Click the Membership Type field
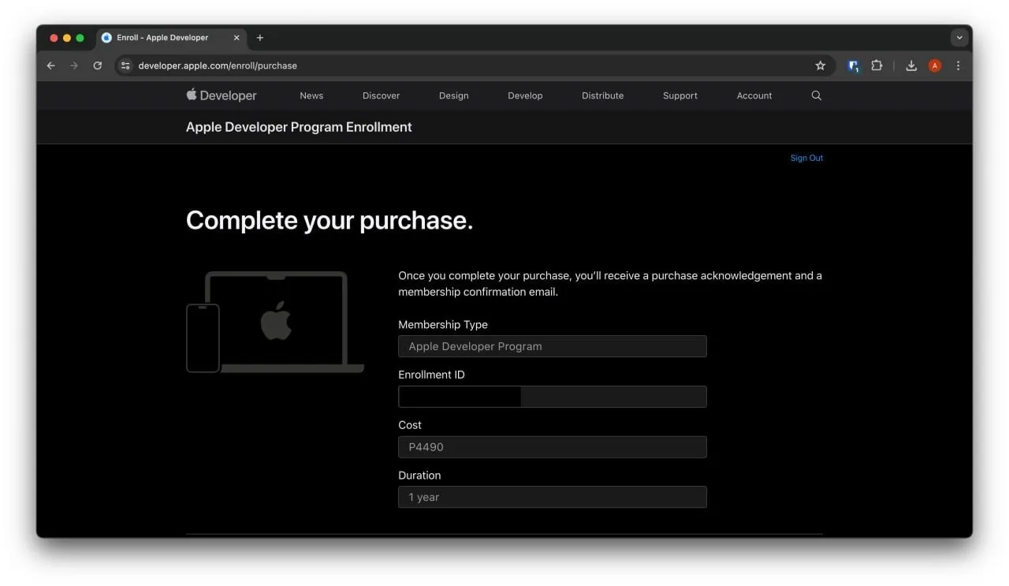Screen dimensions: 1009x586 click(553, 346)
